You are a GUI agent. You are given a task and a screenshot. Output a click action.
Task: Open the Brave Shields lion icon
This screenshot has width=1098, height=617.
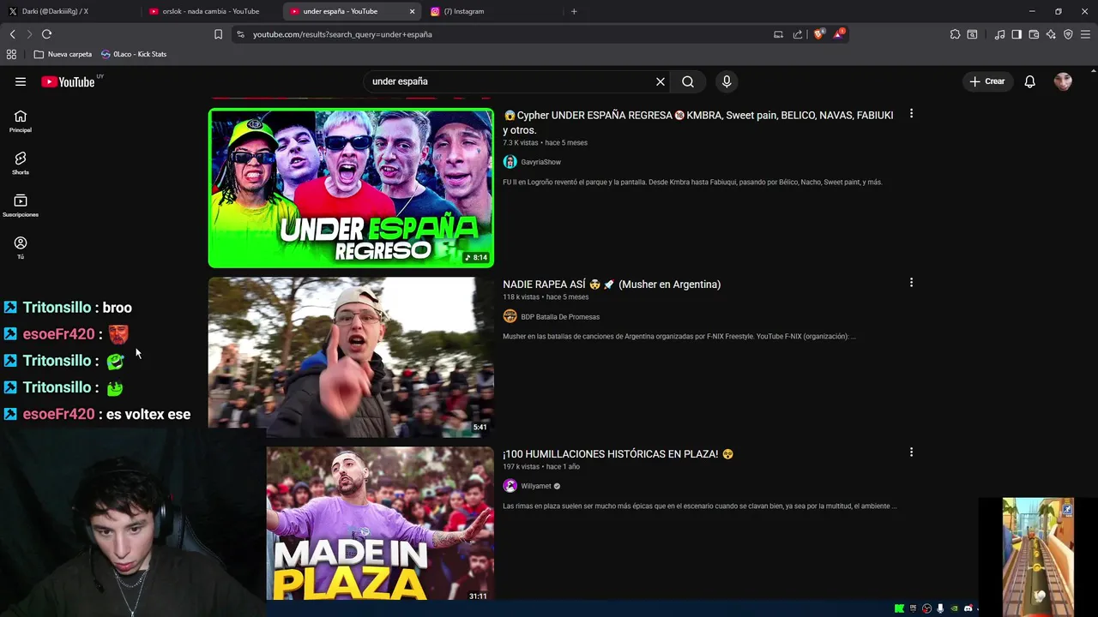tap(818, 34)
